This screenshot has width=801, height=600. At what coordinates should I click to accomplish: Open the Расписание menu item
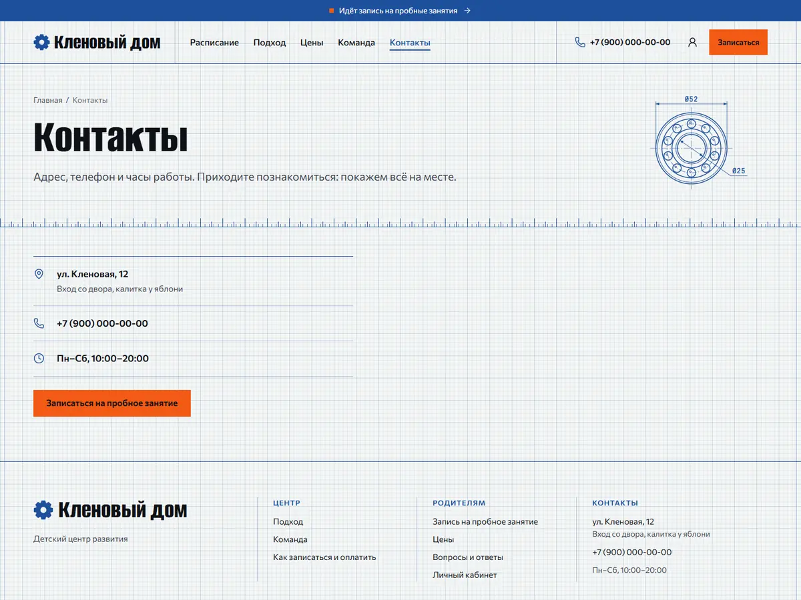point(214,43)
